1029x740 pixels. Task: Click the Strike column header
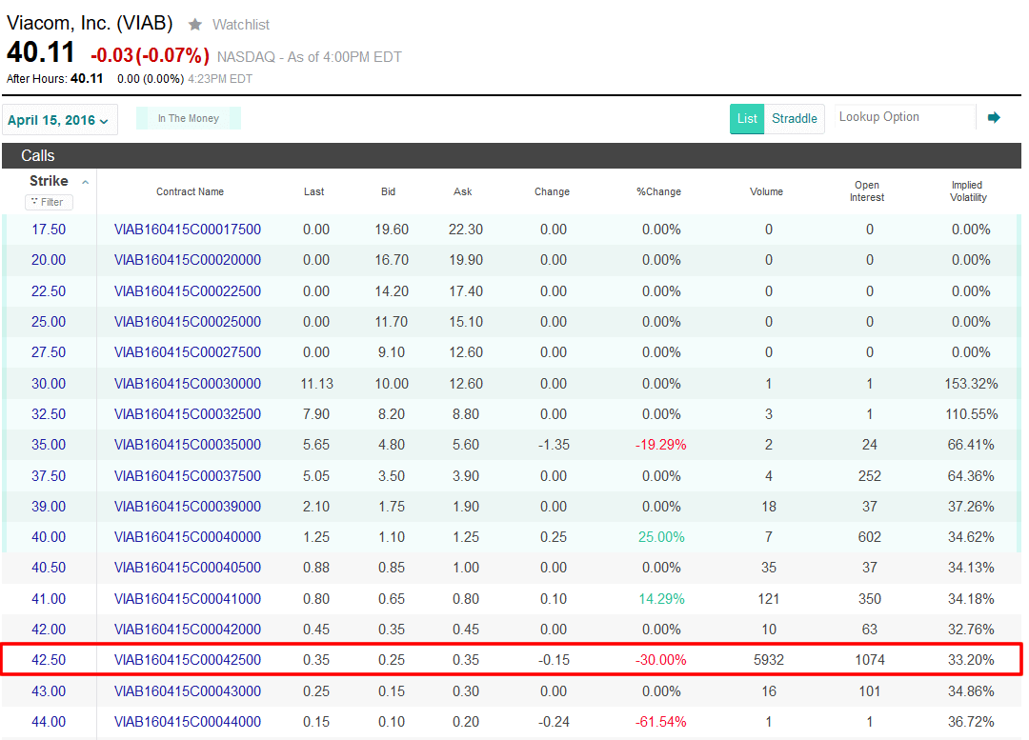[49, 181]
